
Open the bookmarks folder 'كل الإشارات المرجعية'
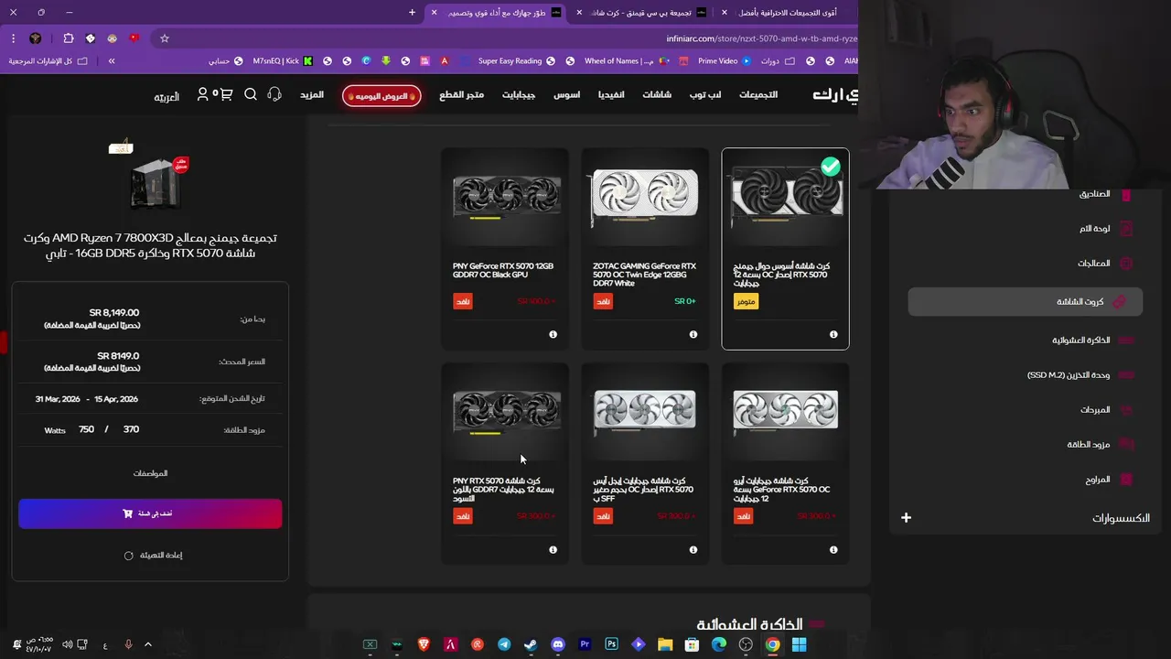[48, 60]
